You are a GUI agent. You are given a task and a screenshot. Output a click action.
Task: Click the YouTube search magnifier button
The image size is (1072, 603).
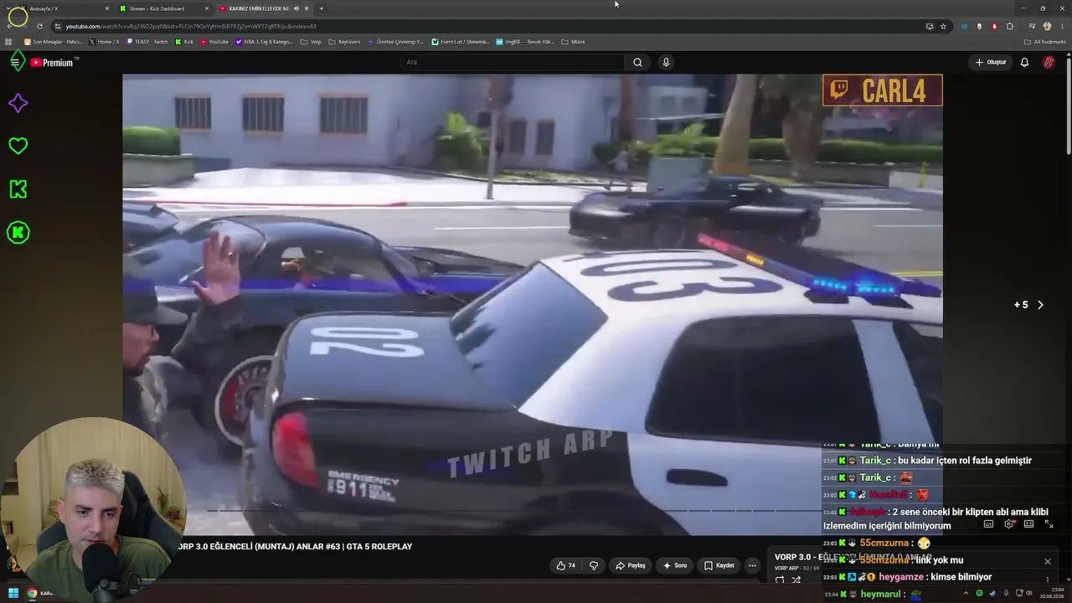637,62
